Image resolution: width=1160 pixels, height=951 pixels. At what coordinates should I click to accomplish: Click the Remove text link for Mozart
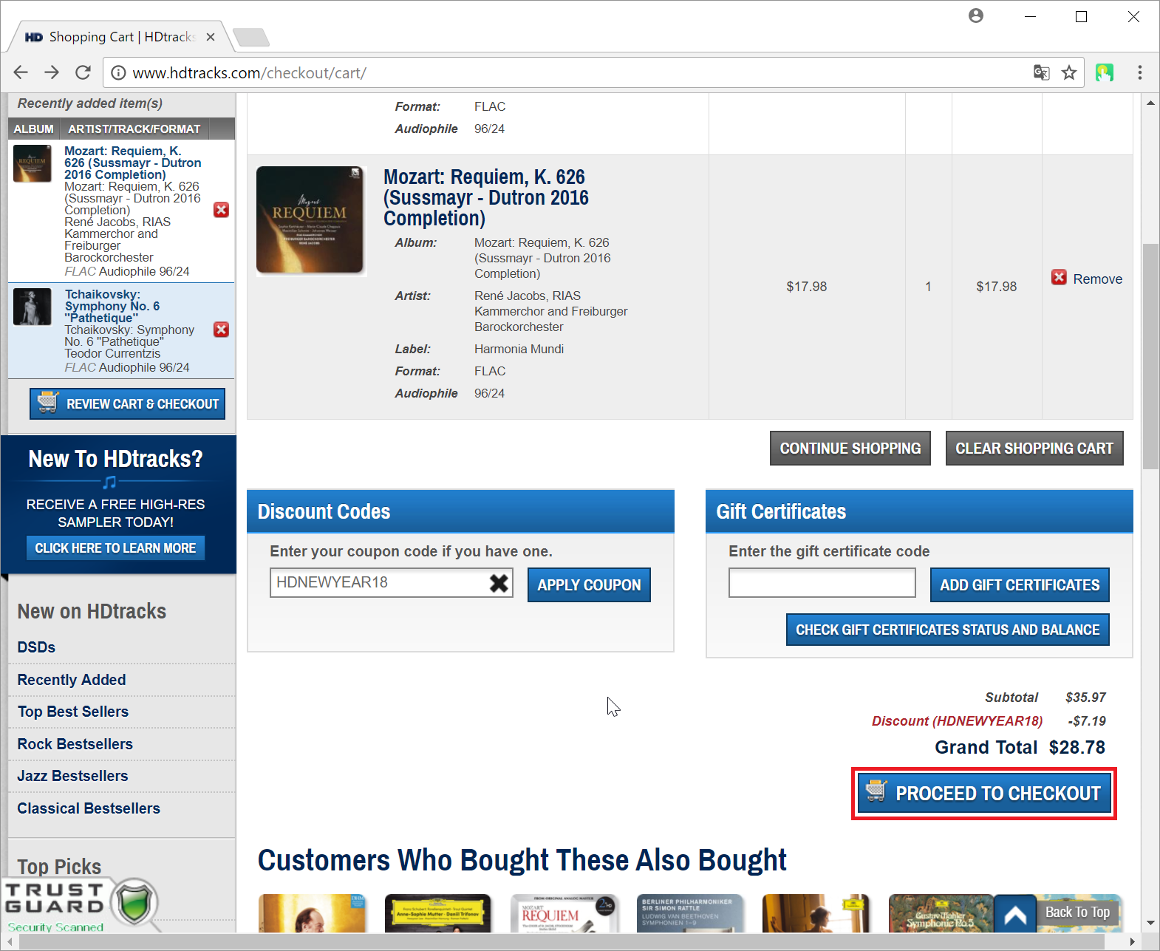tap(1097, 279)
